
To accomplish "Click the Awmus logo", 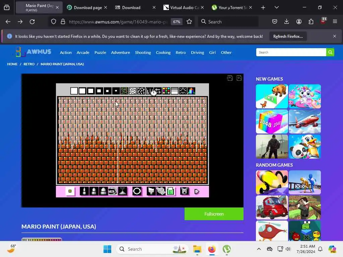I will [33, 52].
